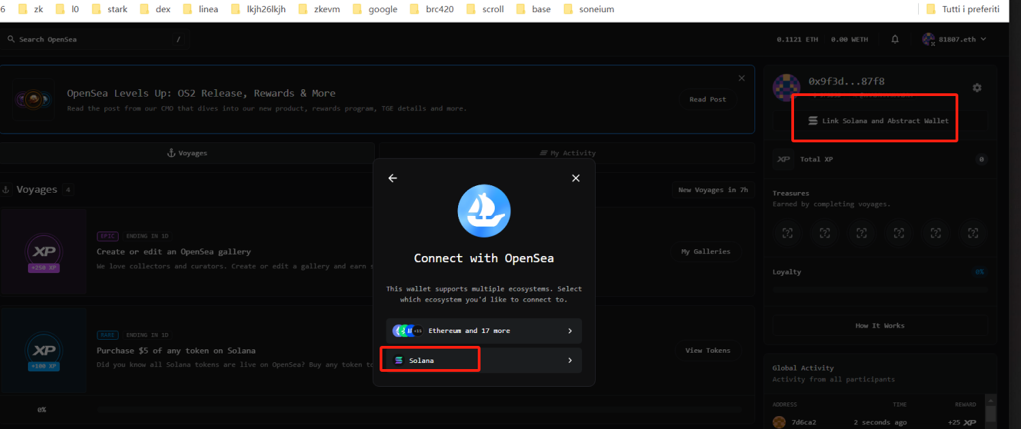Click the 7d6ca2 address entry
The width and height of the screenshot is (1021, 429).
click(x=804, y=423)
